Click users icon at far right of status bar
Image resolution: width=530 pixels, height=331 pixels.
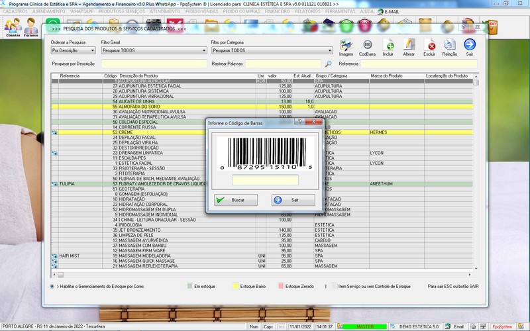(521, 326)
